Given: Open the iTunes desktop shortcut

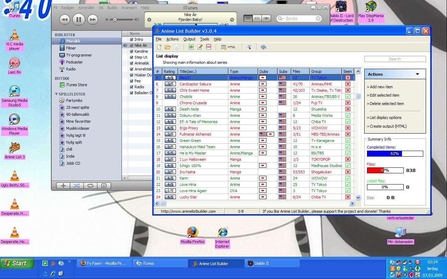Looking at the screenshot, I should click(x=14, y=9).
